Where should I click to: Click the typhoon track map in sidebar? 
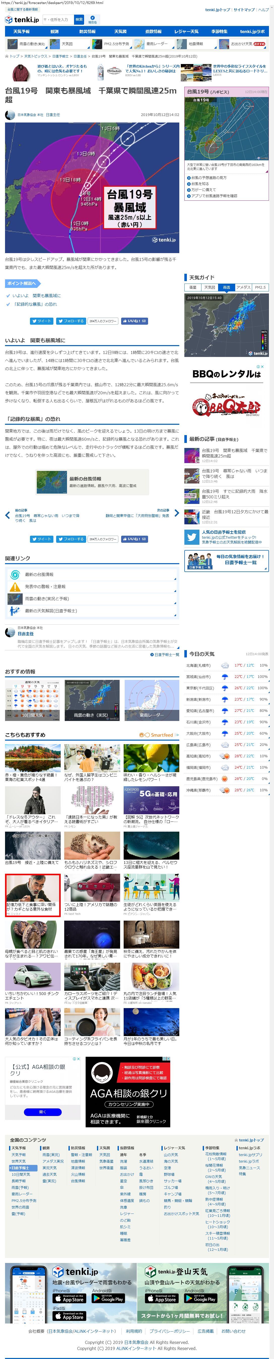point(226,128)
